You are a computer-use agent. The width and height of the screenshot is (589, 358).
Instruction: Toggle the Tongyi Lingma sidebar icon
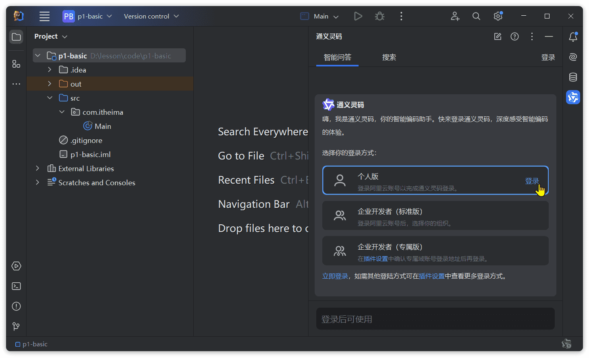(x=573, y=97)
